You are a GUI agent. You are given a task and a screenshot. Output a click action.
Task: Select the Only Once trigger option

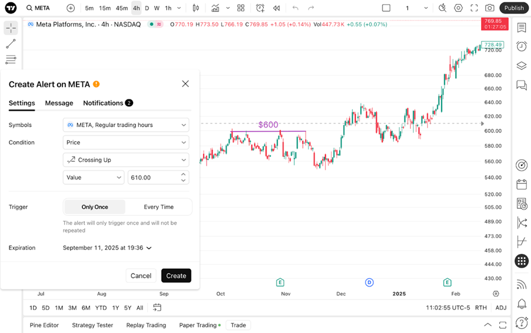coord(95,207)
